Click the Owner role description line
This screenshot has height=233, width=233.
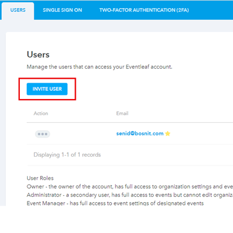tap(130, 186)
